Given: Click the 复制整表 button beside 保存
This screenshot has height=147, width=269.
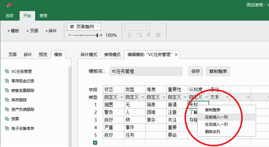Looking at the screenshot, I should coord(218,71).
